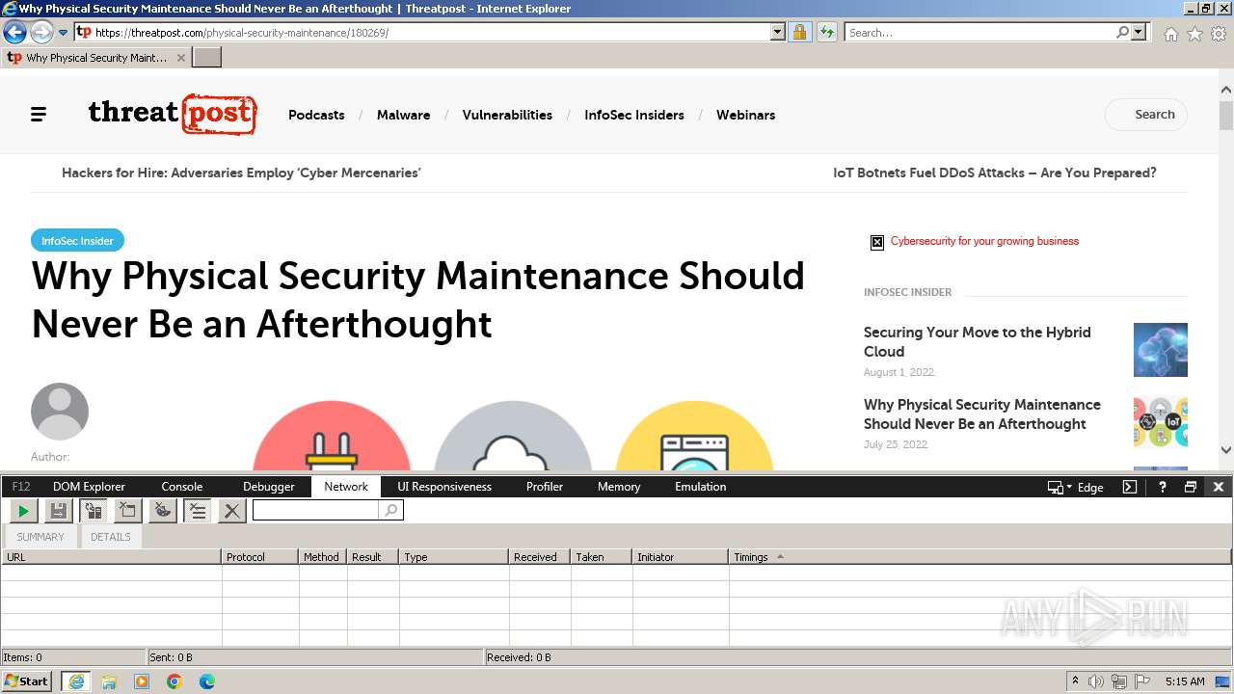Click the threatpost URL address bar

[x=433, y=32]
